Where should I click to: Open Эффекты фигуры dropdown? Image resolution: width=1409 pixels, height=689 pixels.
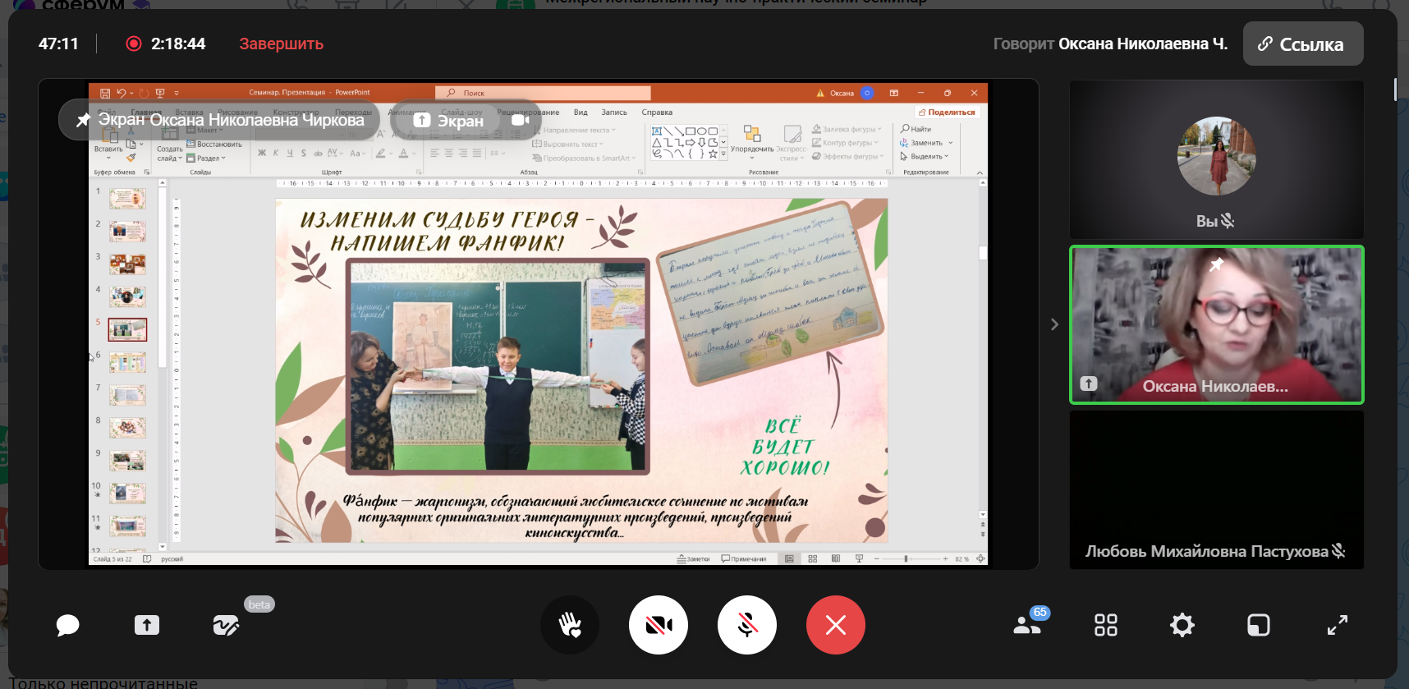coord(848,156)
